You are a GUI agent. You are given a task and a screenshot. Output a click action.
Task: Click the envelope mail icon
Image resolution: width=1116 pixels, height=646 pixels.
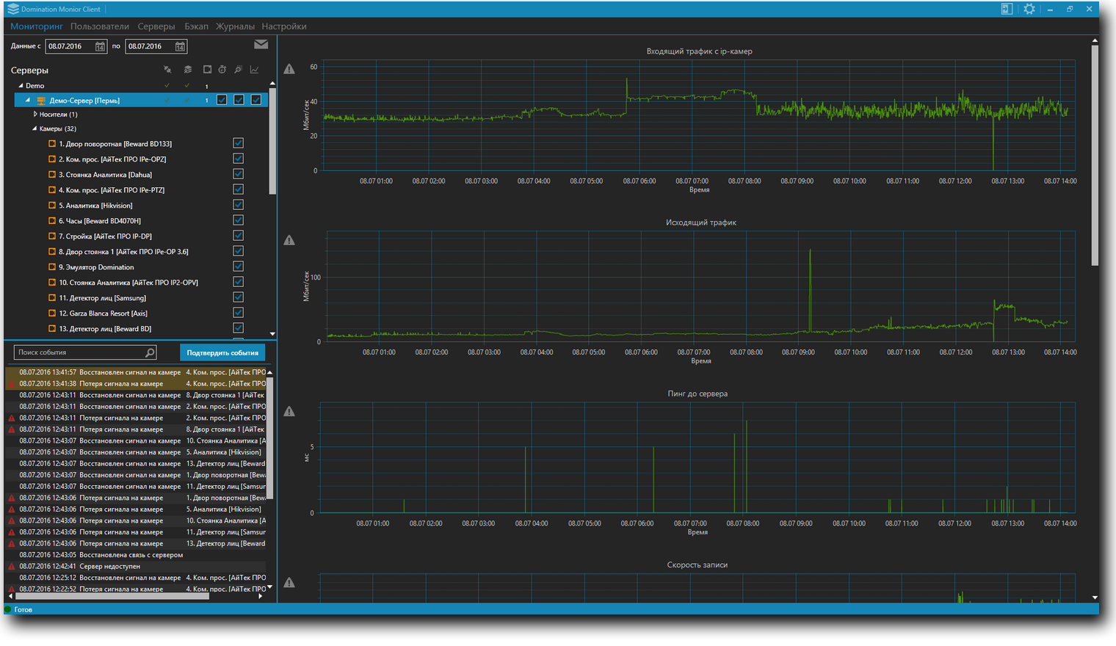tap(261, 45)
